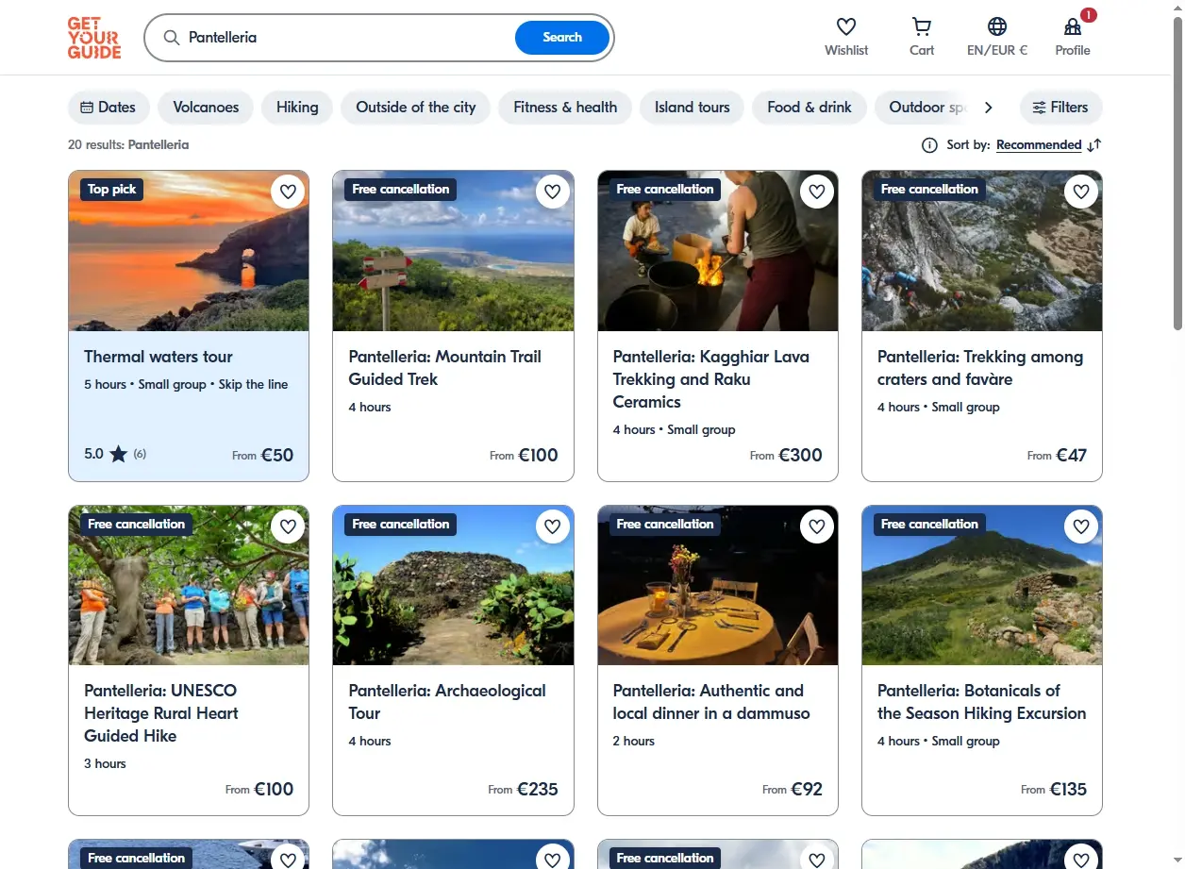Screen dimensions: 1185x869
Task: Select the Food & drink chip
Action: [809, 108]
